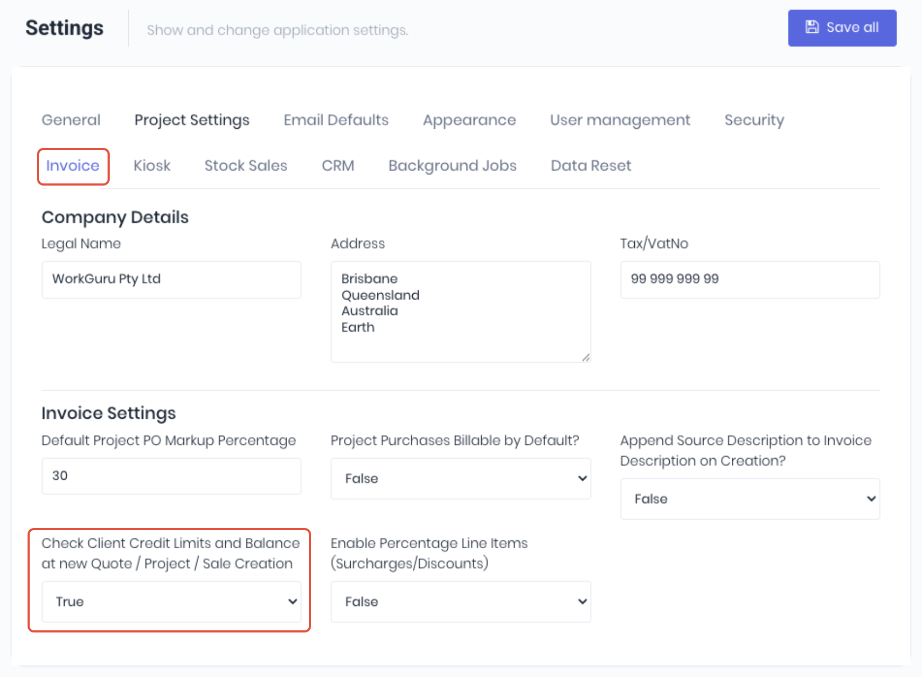Open the Email Defaults tab
The height and width of the screenshot is (677, 922).
336,120
